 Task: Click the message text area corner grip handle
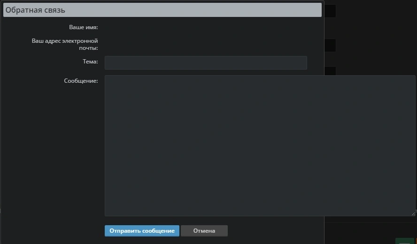[413, 213]
